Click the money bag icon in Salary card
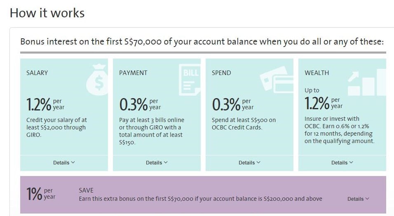Viewport: 394px width, 216px height. 97,80
